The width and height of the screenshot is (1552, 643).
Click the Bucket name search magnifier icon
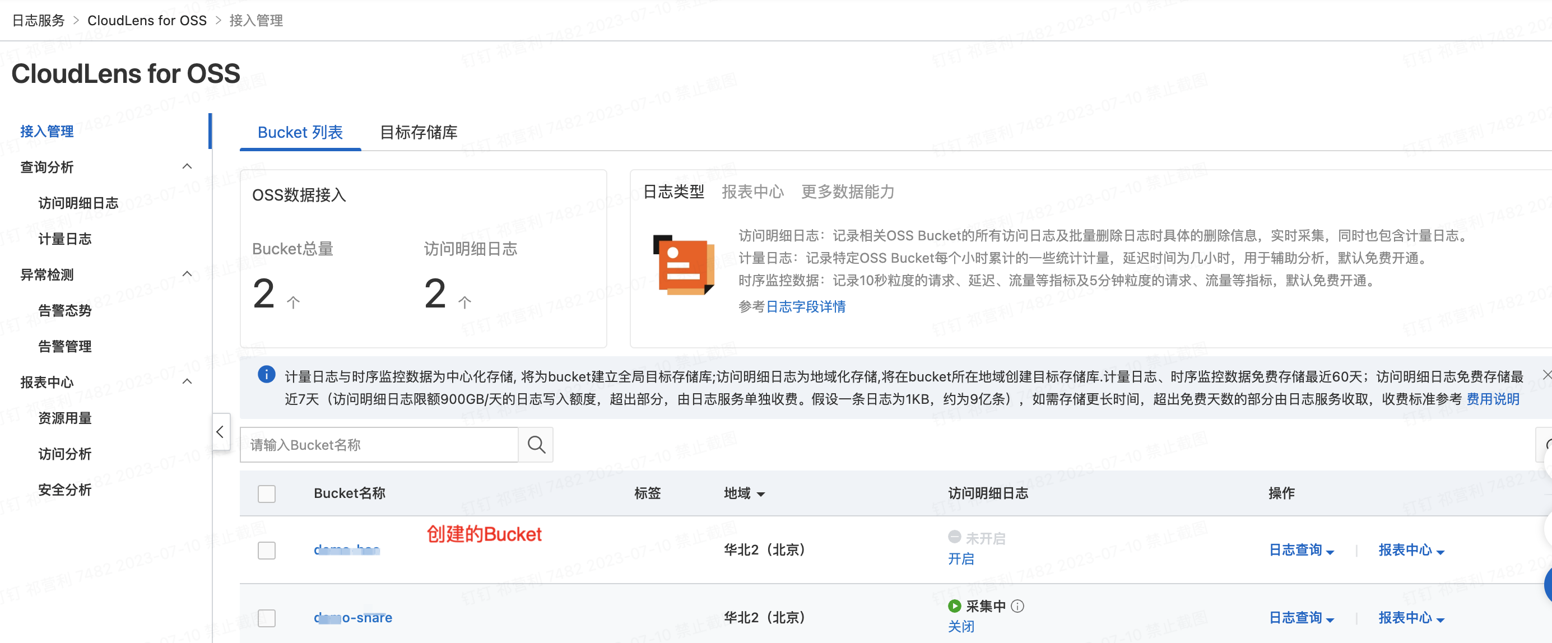[x=536, y=445]
